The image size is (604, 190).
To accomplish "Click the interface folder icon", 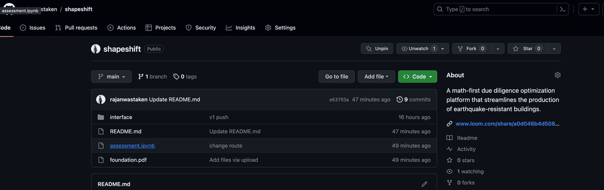I will pos(101,117).
